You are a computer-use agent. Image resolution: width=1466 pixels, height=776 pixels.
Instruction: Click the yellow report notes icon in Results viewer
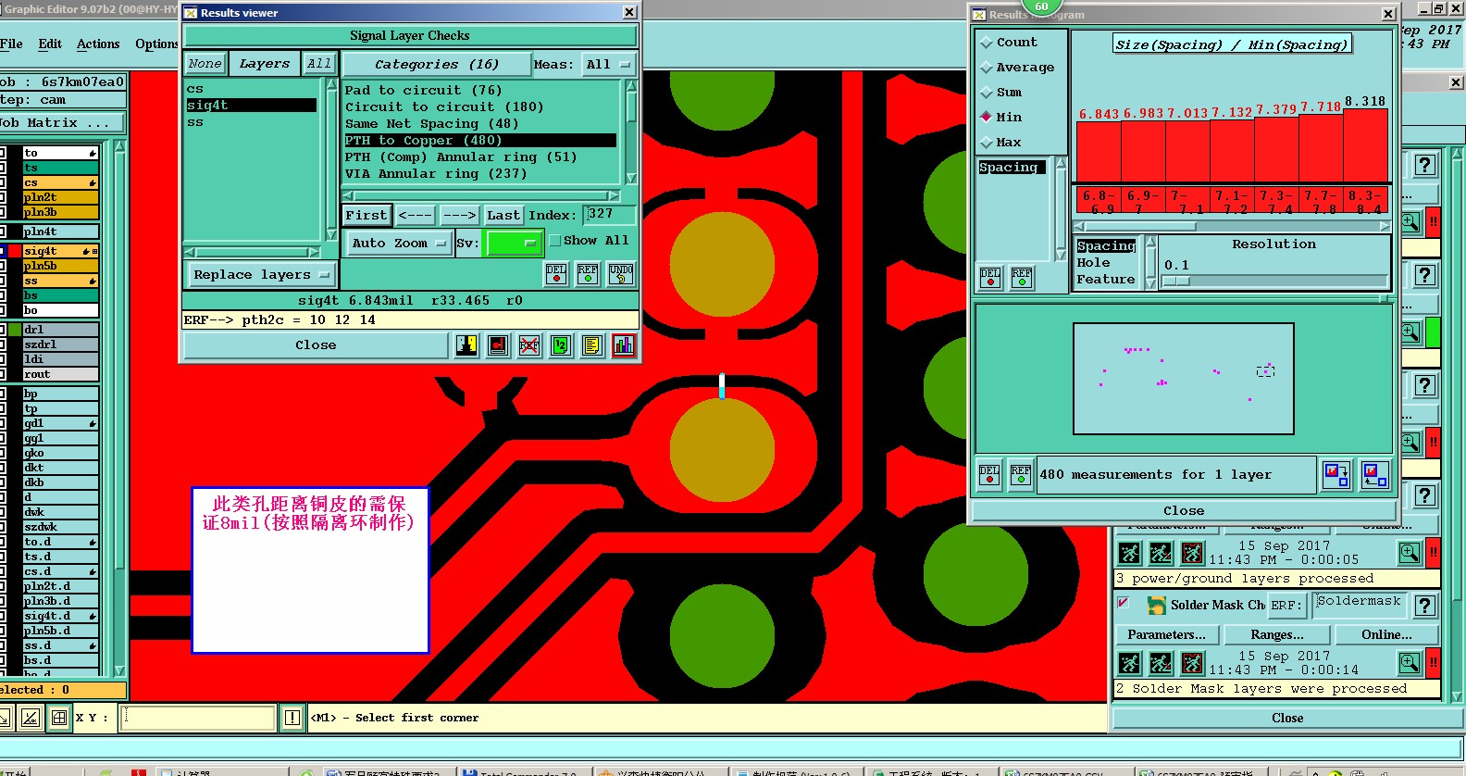[592, 345]
